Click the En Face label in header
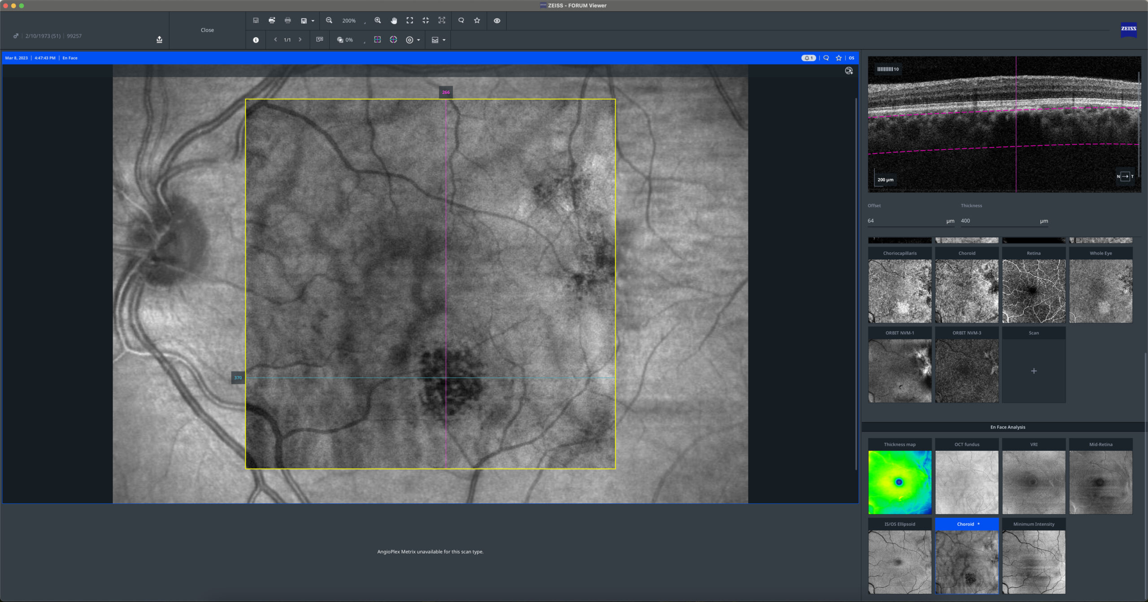Viewport: 1148px width, 602px height. pyautogui.click(x=70, y=58)
